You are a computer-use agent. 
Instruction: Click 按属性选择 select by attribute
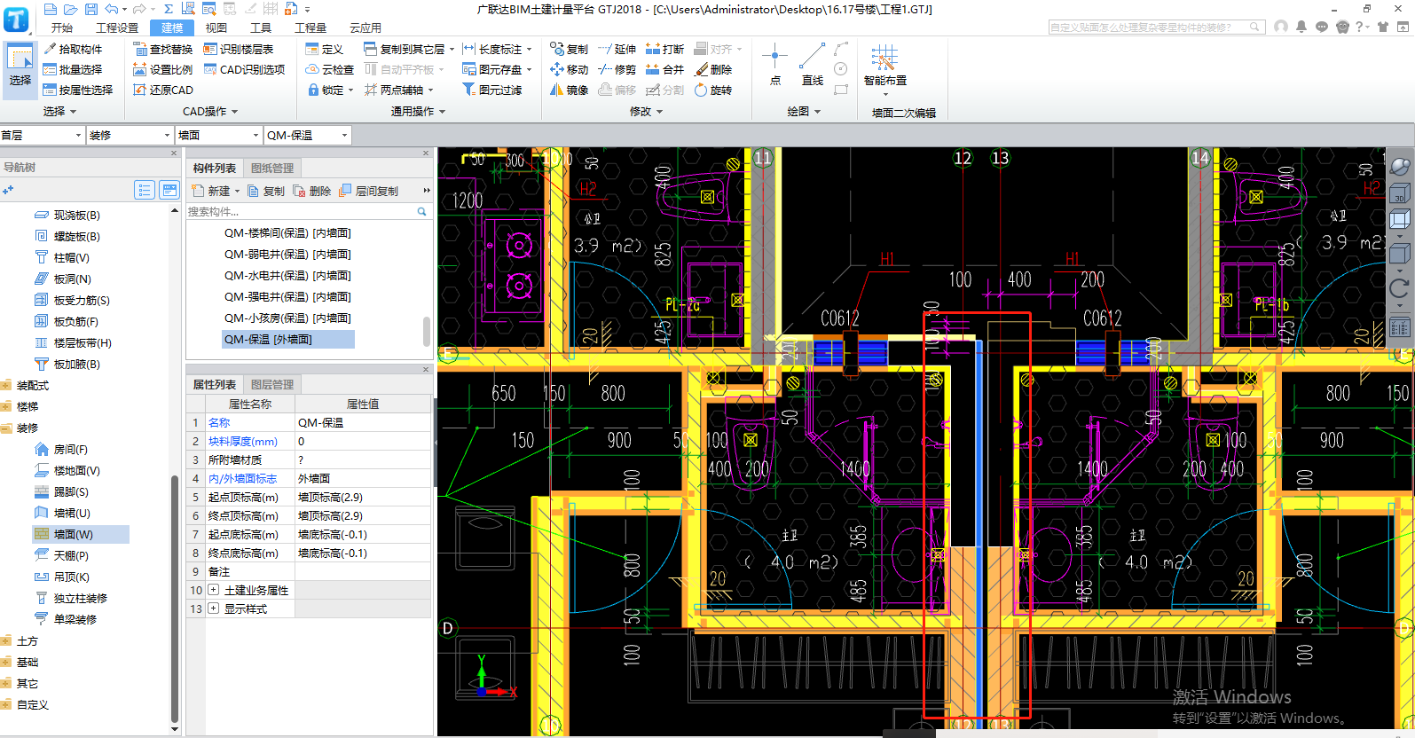[78, 90]
